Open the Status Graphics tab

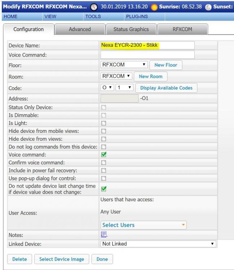tap(131, 29)
